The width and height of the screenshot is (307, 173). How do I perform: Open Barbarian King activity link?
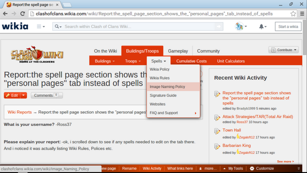click(x=236, y=145)
